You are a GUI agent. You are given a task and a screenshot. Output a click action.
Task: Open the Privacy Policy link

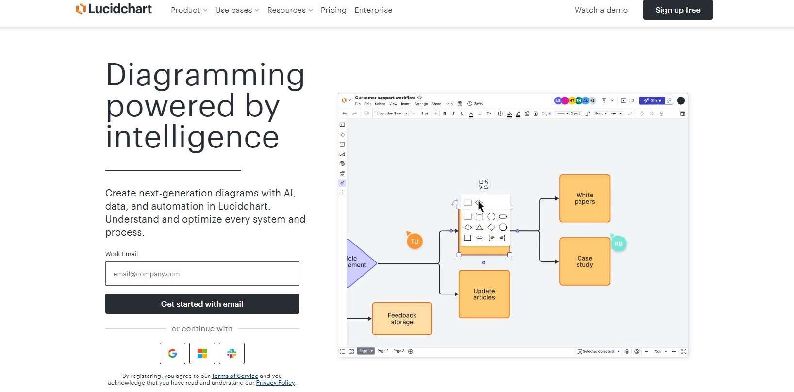click(275, 383)
